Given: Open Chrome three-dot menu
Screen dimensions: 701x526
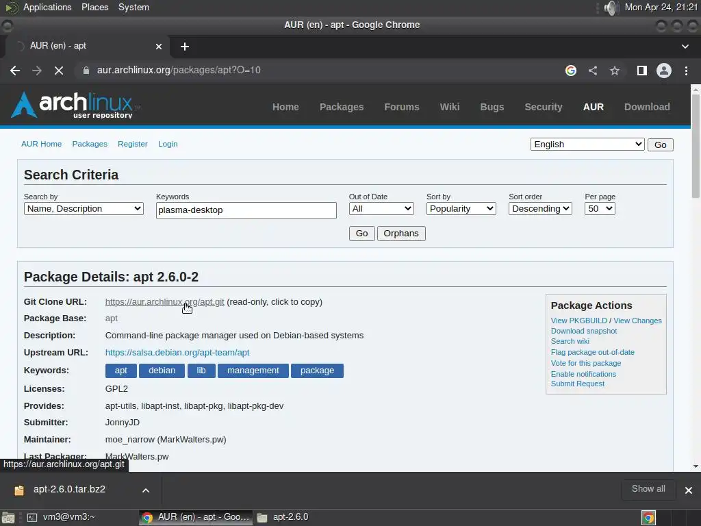Looking at the screenshot, I should pyautogui.click(x=686, y=71).
